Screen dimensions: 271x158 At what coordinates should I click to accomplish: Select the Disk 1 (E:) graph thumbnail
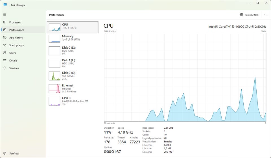pyautogui.click(x=54, y=63)
